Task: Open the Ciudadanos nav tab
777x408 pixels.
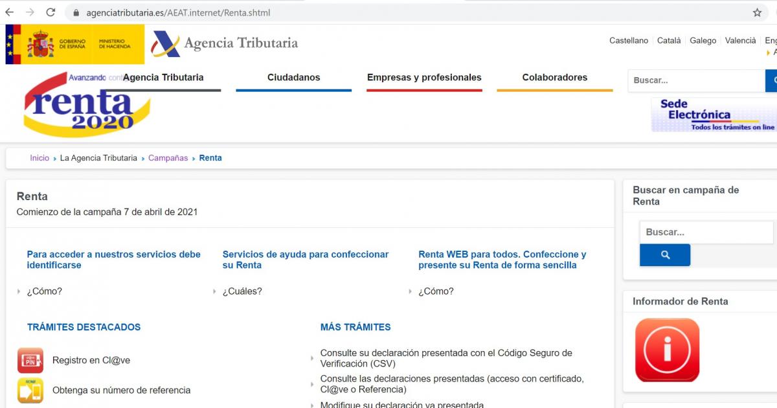Action: 294,78
